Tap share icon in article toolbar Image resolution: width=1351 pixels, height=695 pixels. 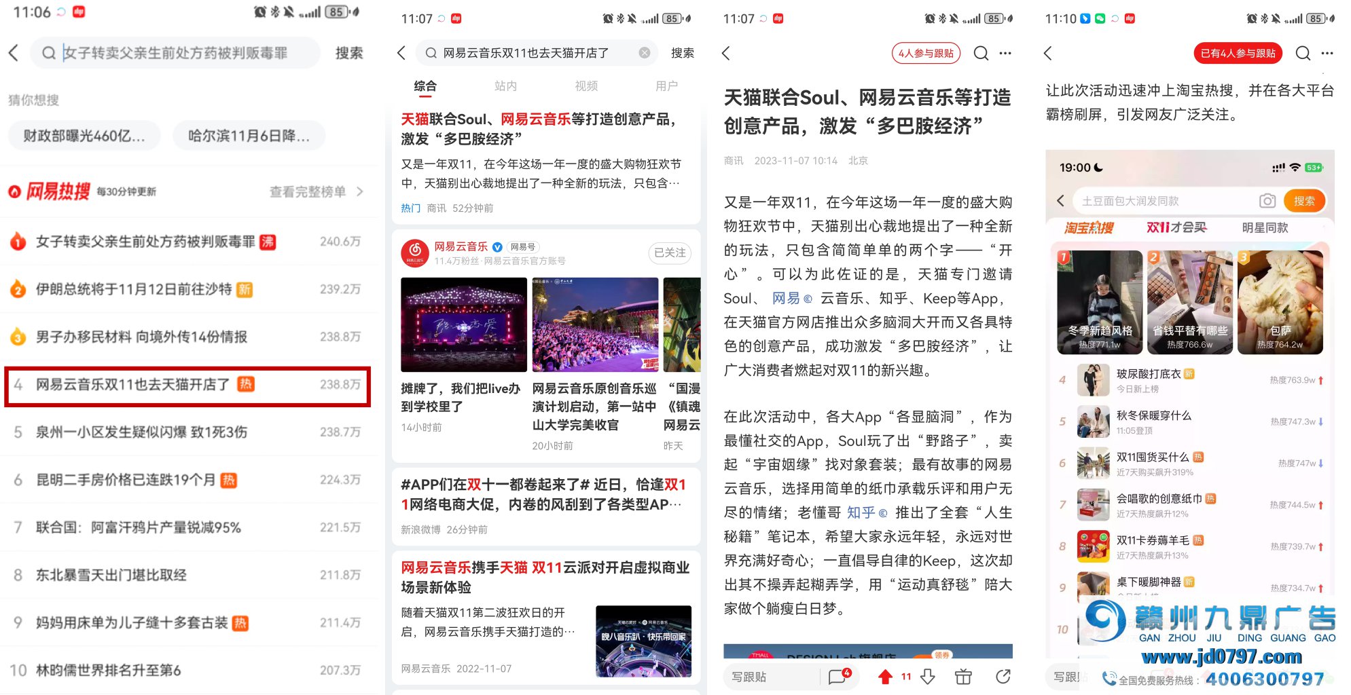(x=1003, y=677)
